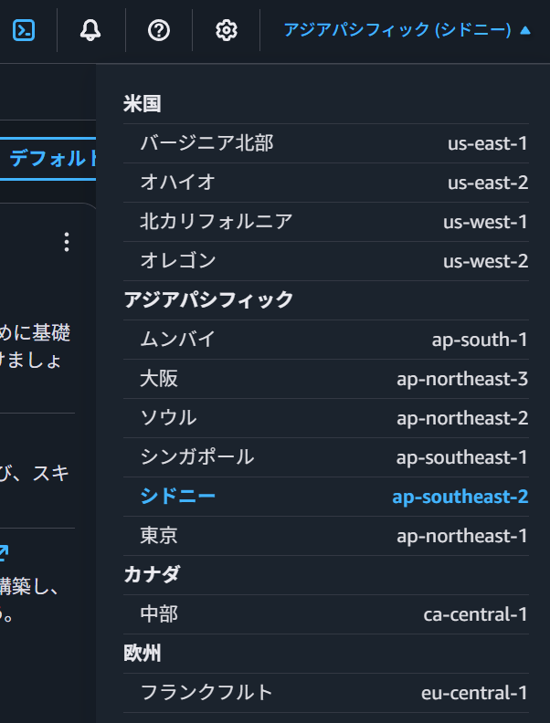550x723 pixels.
Task: Open the CloudShell terminal icon
Action: point(24,30)
